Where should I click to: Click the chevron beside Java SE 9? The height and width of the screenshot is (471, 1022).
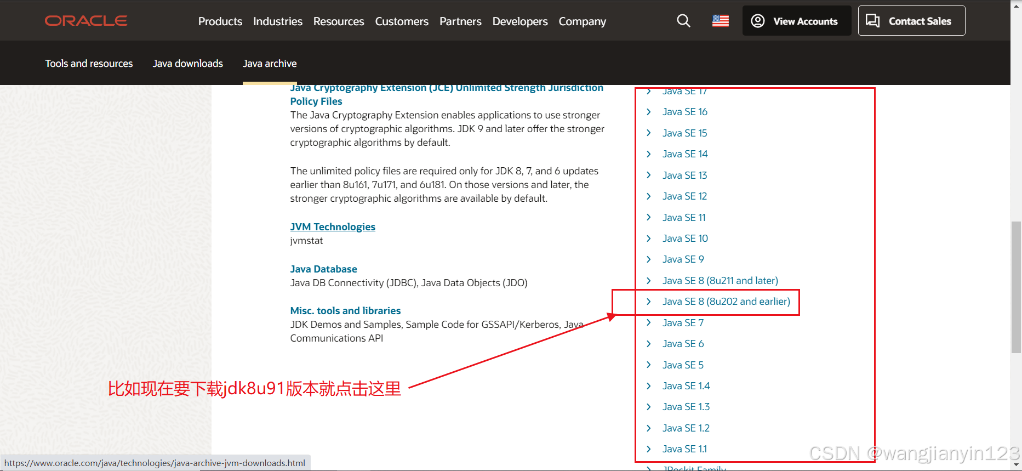pos(649,259)
